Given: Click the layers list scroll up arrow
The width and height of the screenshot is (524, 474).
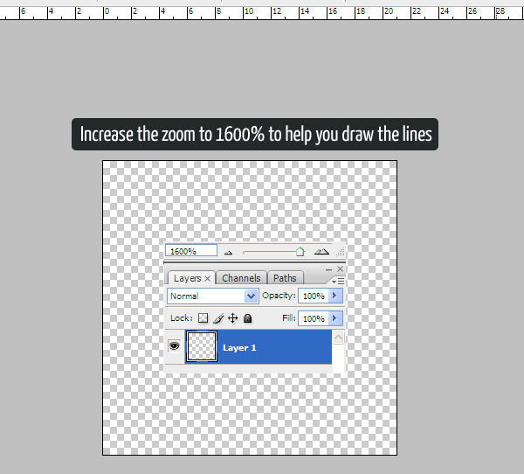Looking at the screenshot, I should pyautogui.click(x=338, y=337).
